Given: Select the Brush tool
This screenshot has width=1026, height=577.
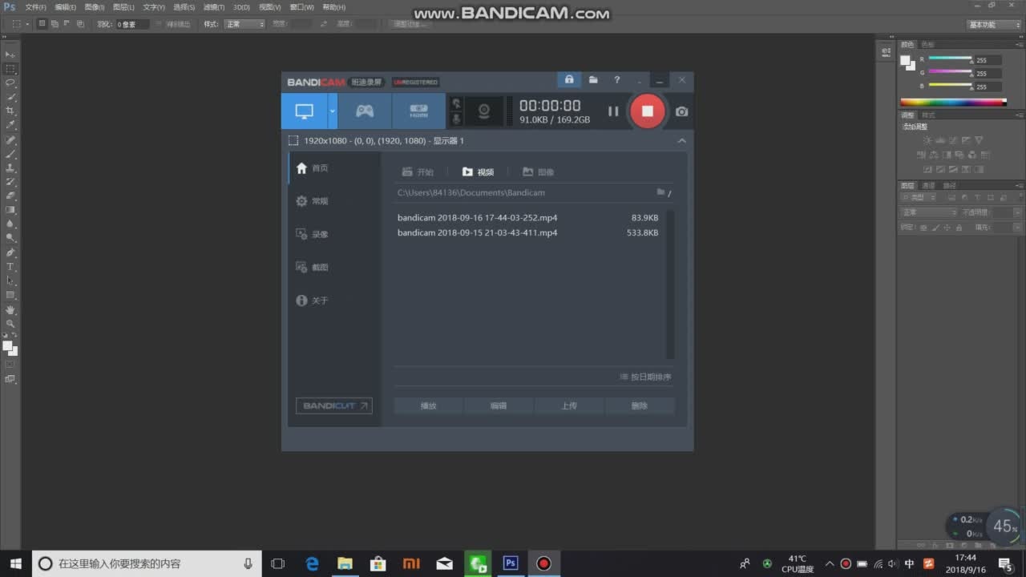Looking at the screenshot, I should coord(10,154).
